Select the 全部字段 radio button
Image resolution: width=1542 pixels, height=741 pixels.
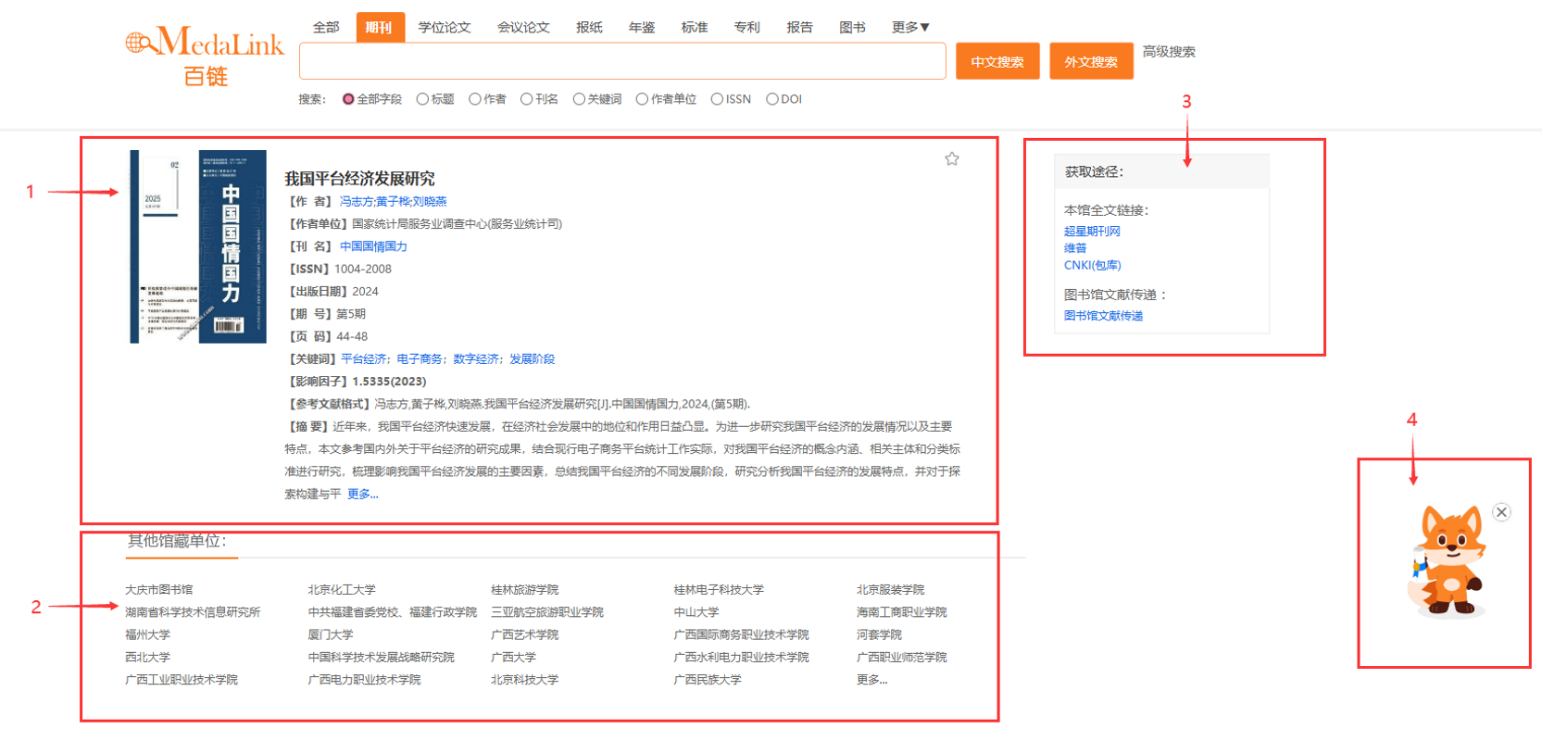(x=348, y=99)
